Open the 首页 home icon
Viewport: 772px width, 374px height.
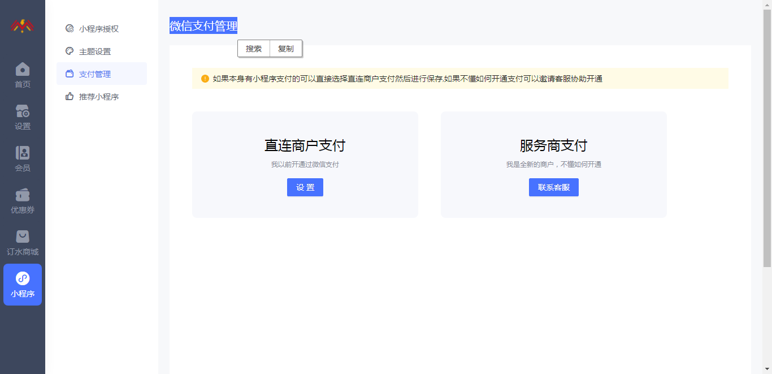coord(23,69)
